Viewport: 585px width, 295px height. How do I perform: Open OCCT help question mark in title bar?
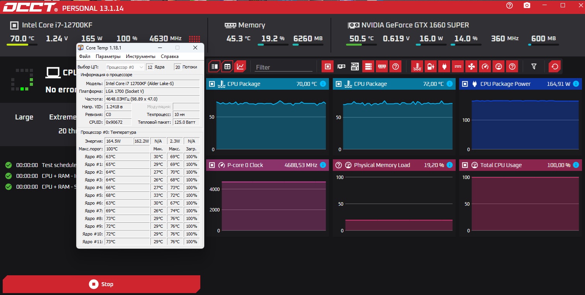tap(509, 5)
